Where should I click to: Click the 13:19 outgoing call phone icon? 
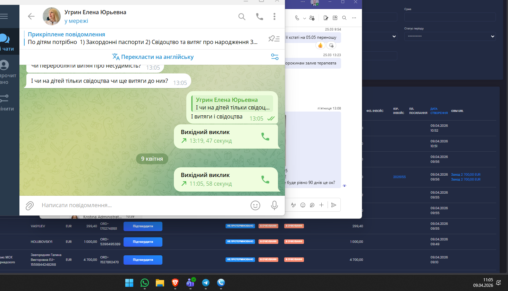265,136
